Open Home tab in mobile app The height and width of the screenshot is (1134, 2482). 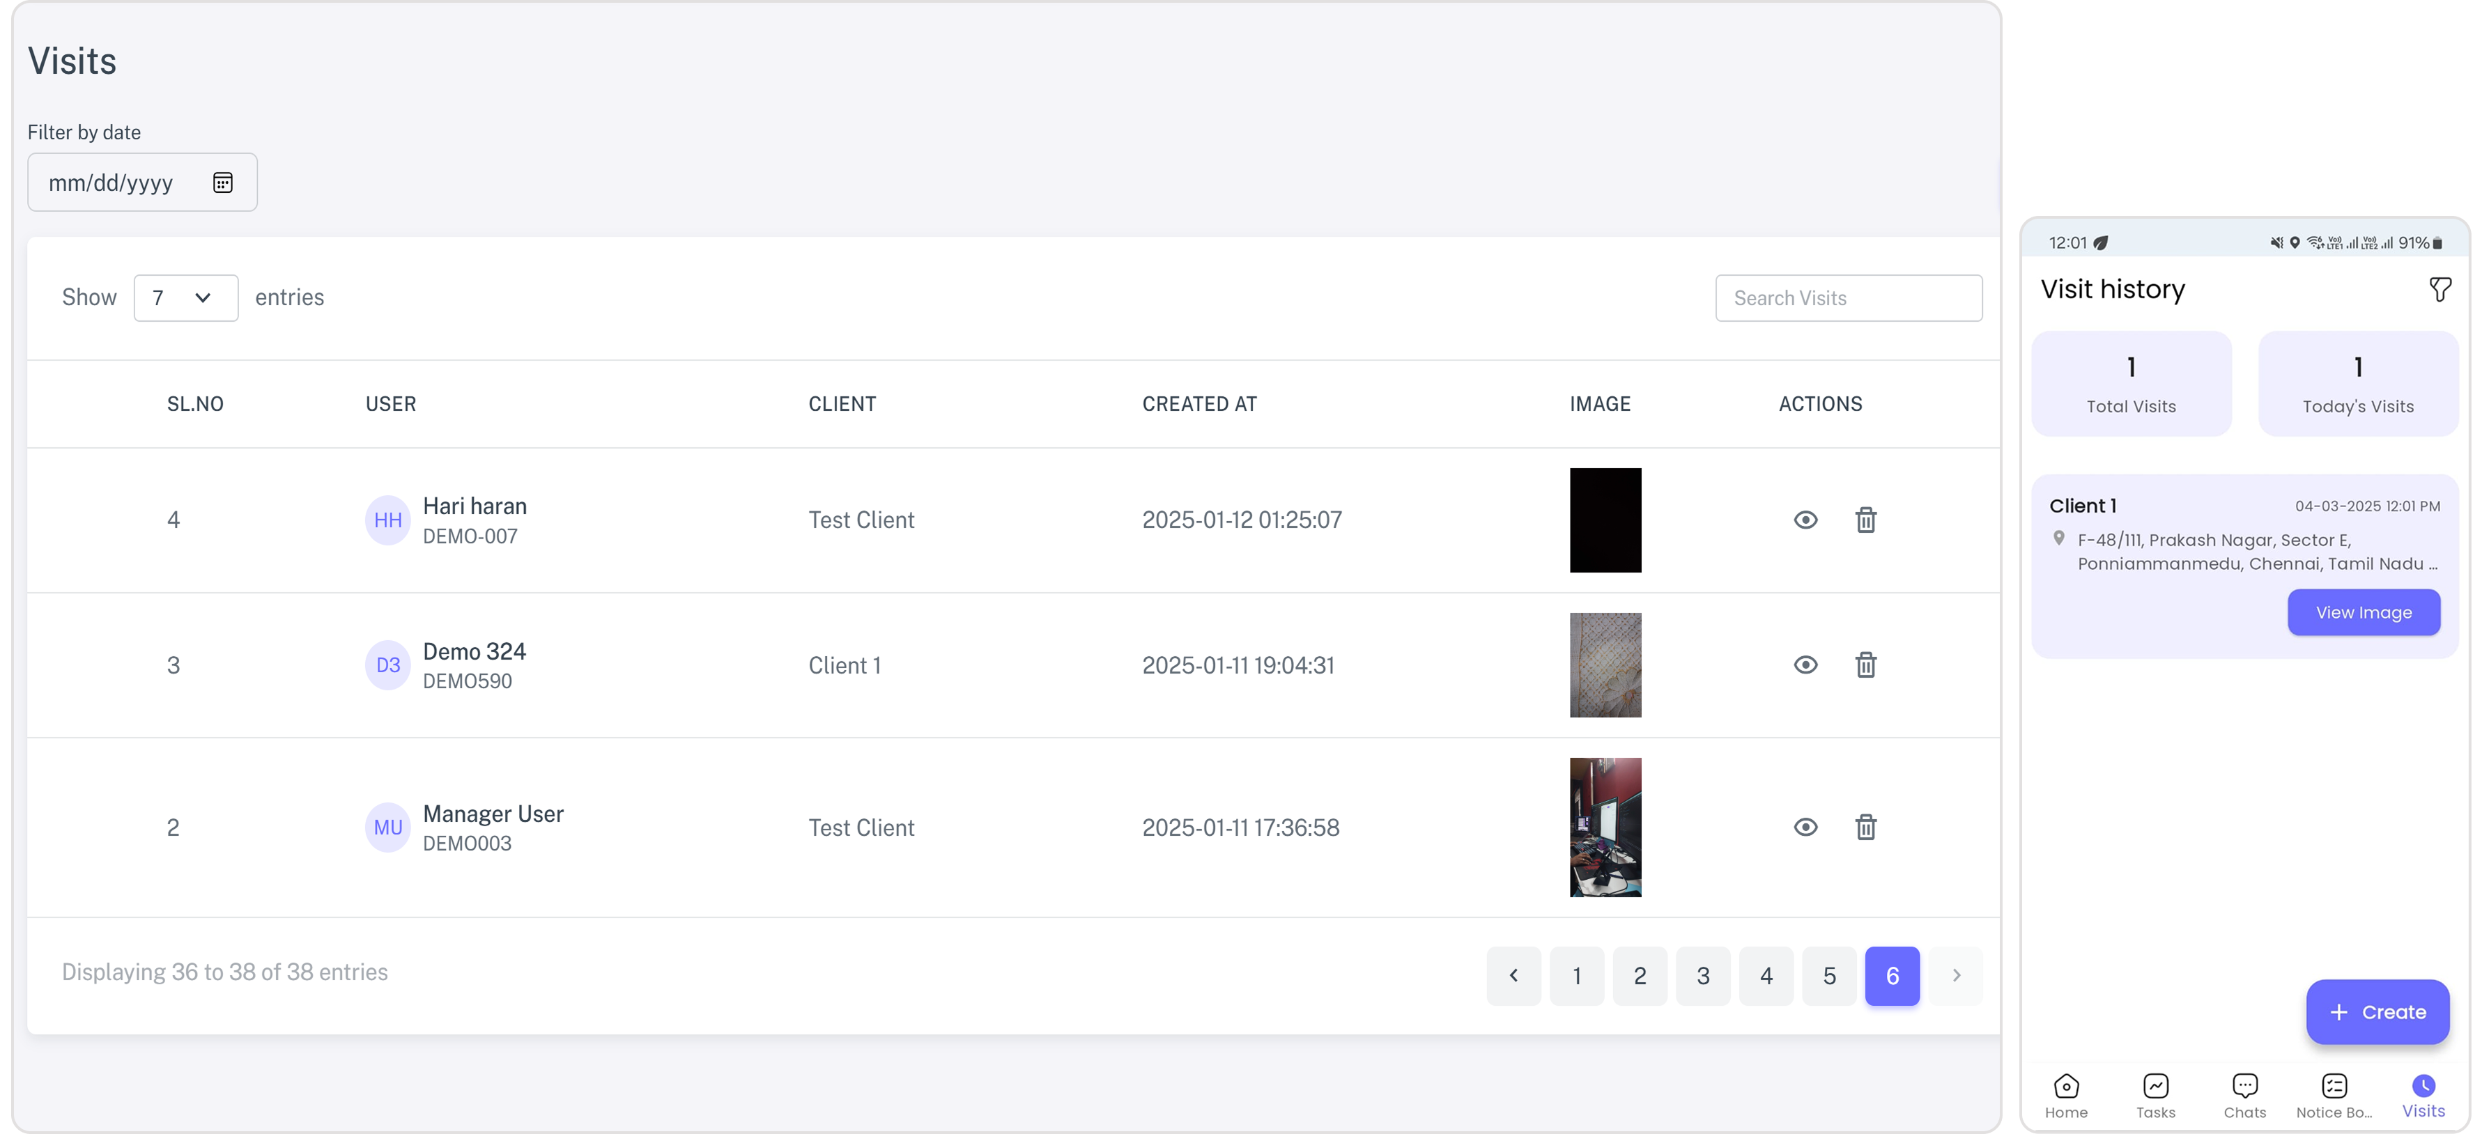pos(2066,1096)
